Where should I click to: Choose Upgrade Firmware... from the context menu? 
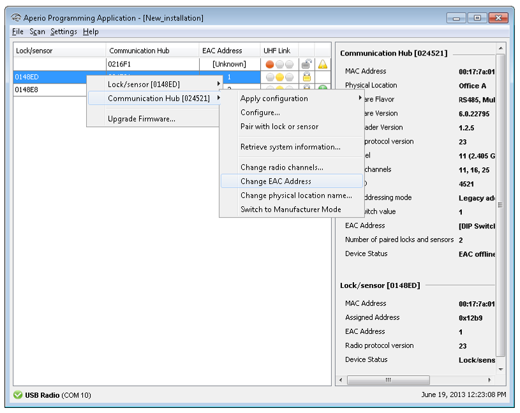pos(154,119)
